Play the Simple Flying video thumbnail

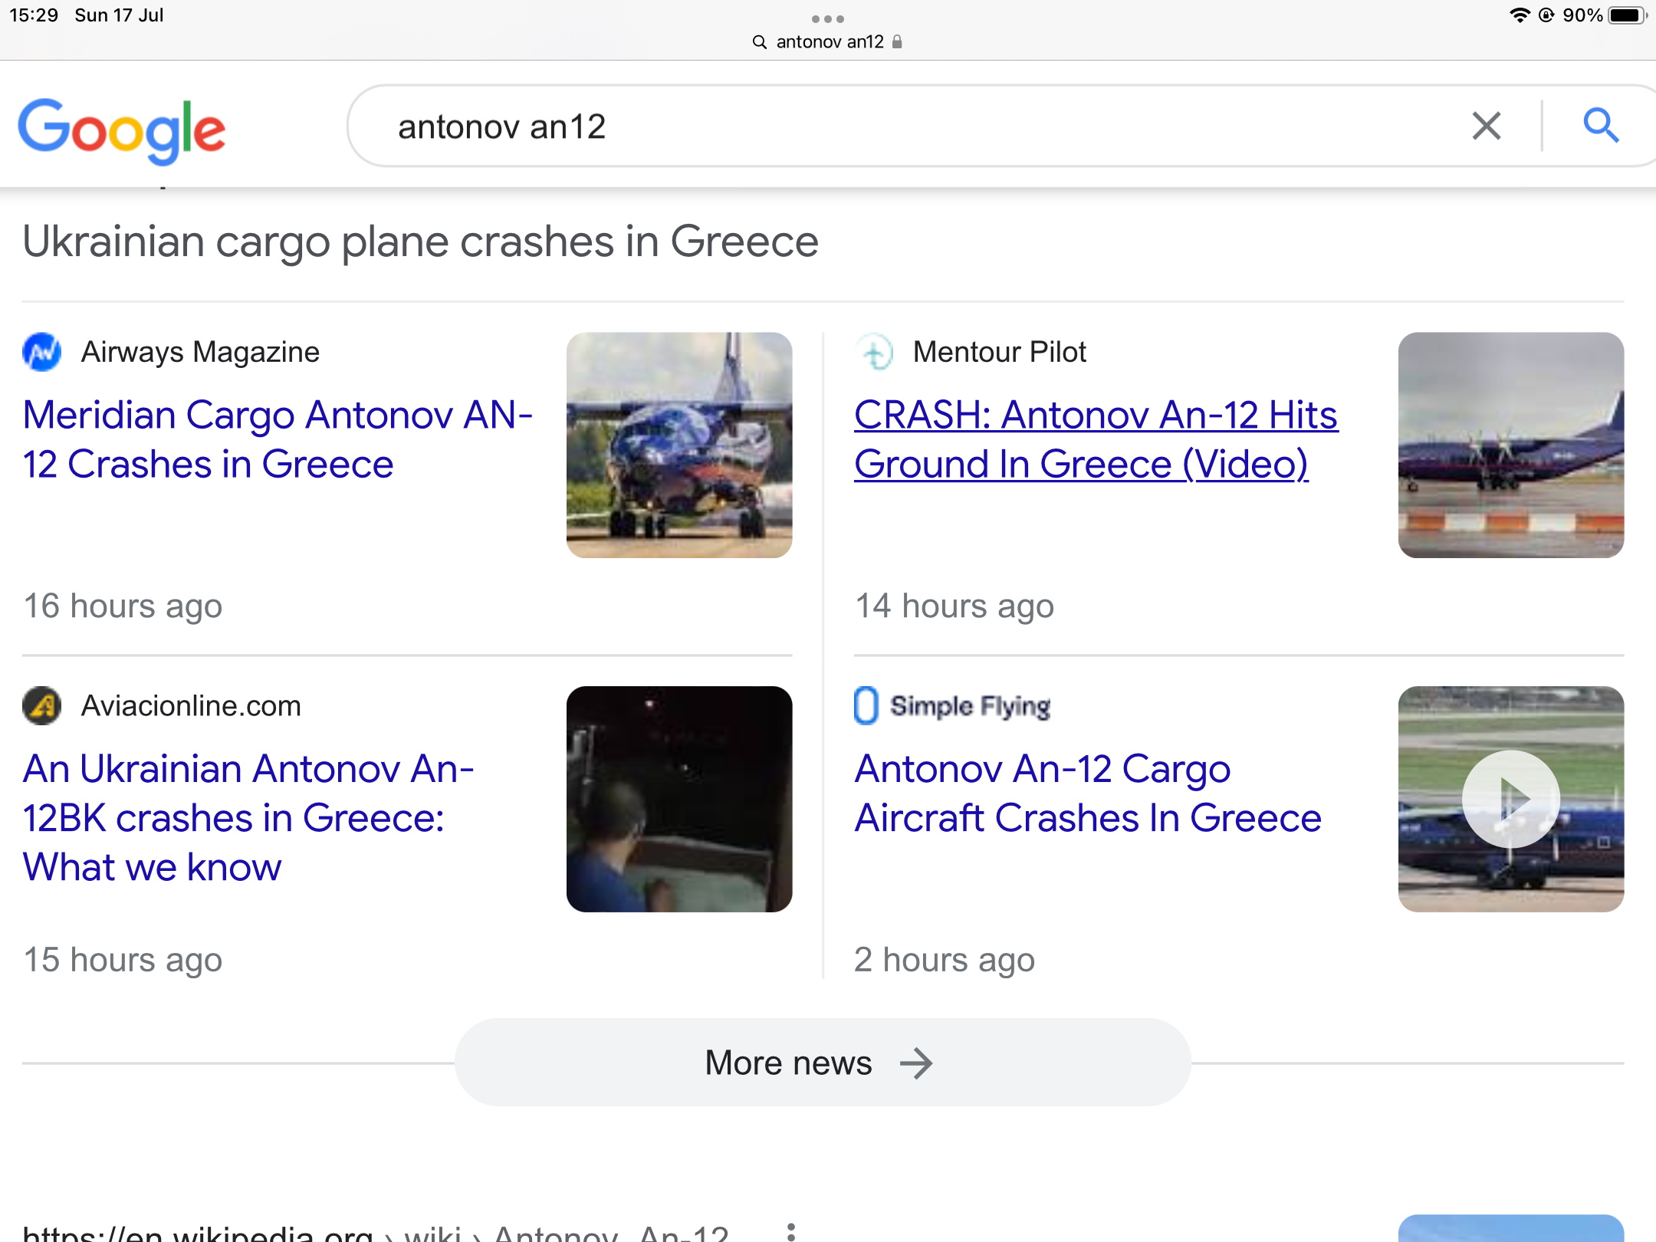pos(1511,799)
